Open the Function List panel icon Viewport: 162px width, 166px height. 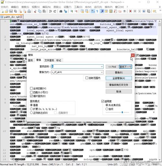(115, 11)
